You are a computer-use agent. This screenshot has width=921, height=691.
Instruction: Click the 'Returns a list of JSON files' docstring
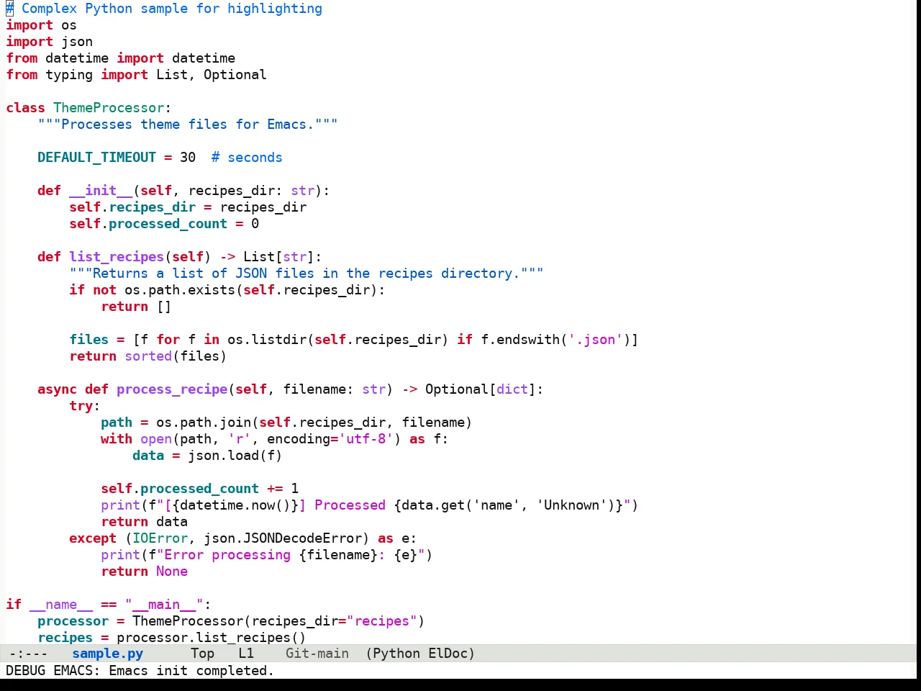coord(307,274)
